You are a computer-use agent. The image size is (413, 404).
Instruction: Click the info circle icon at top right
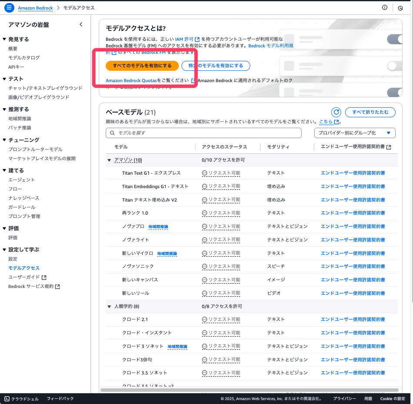coord(385,8)
